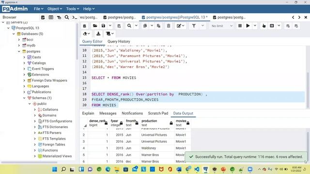The height and width of the screenshot is (174, 310).
Task: Run the query with Execute play button
Action: pyautogui.click(x=248, y=26)
